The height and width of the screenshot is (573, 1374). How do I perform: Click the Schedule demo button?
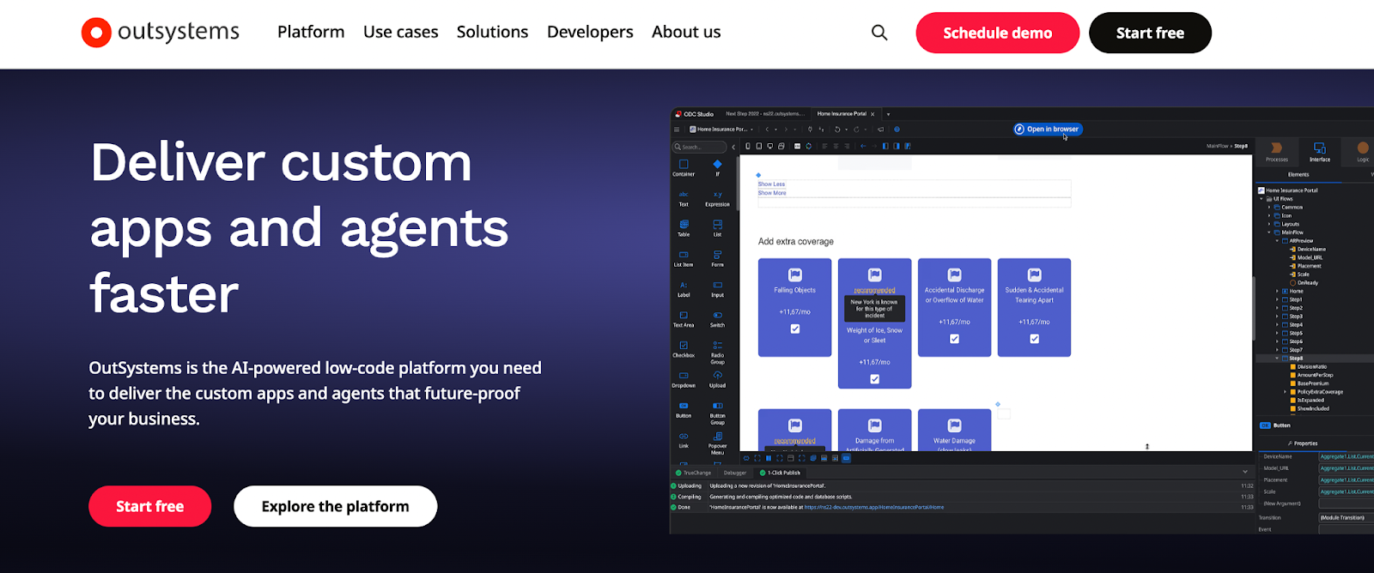[997, 33]
